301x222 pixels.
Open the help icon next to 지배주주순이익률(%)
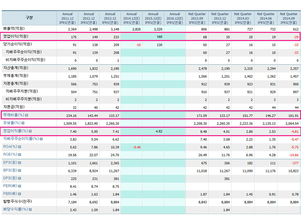pos(41,139)
